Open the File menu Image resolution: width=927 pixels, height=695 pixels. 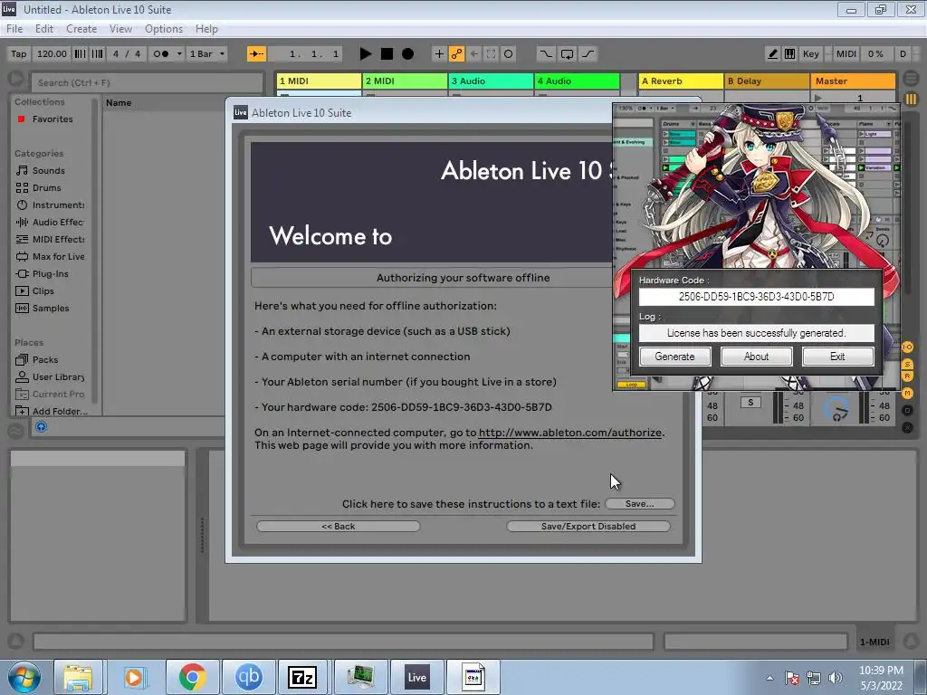14,28
